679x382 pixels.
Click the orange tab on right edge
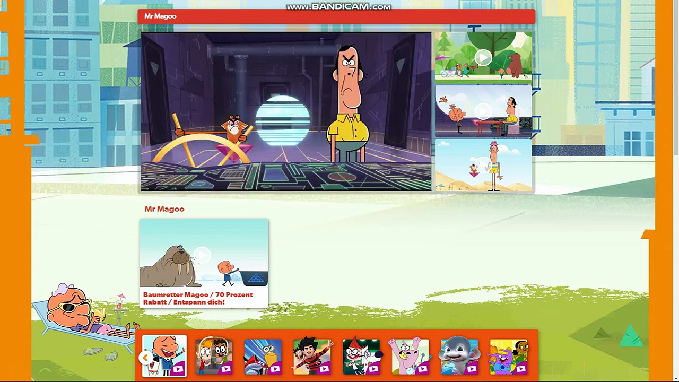[x=648, y=235]
